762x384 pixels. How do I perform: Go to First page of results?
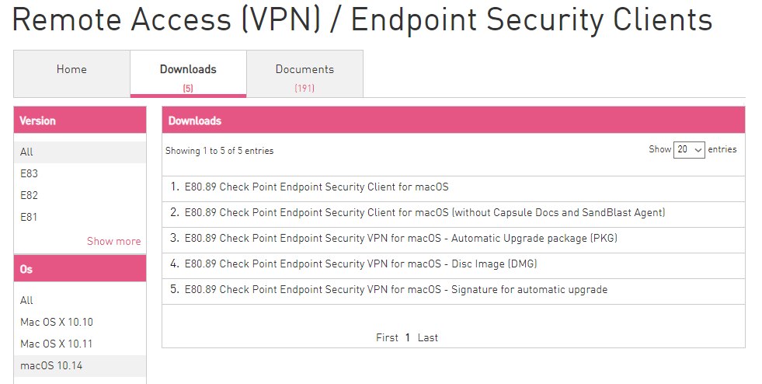[387, 338]
